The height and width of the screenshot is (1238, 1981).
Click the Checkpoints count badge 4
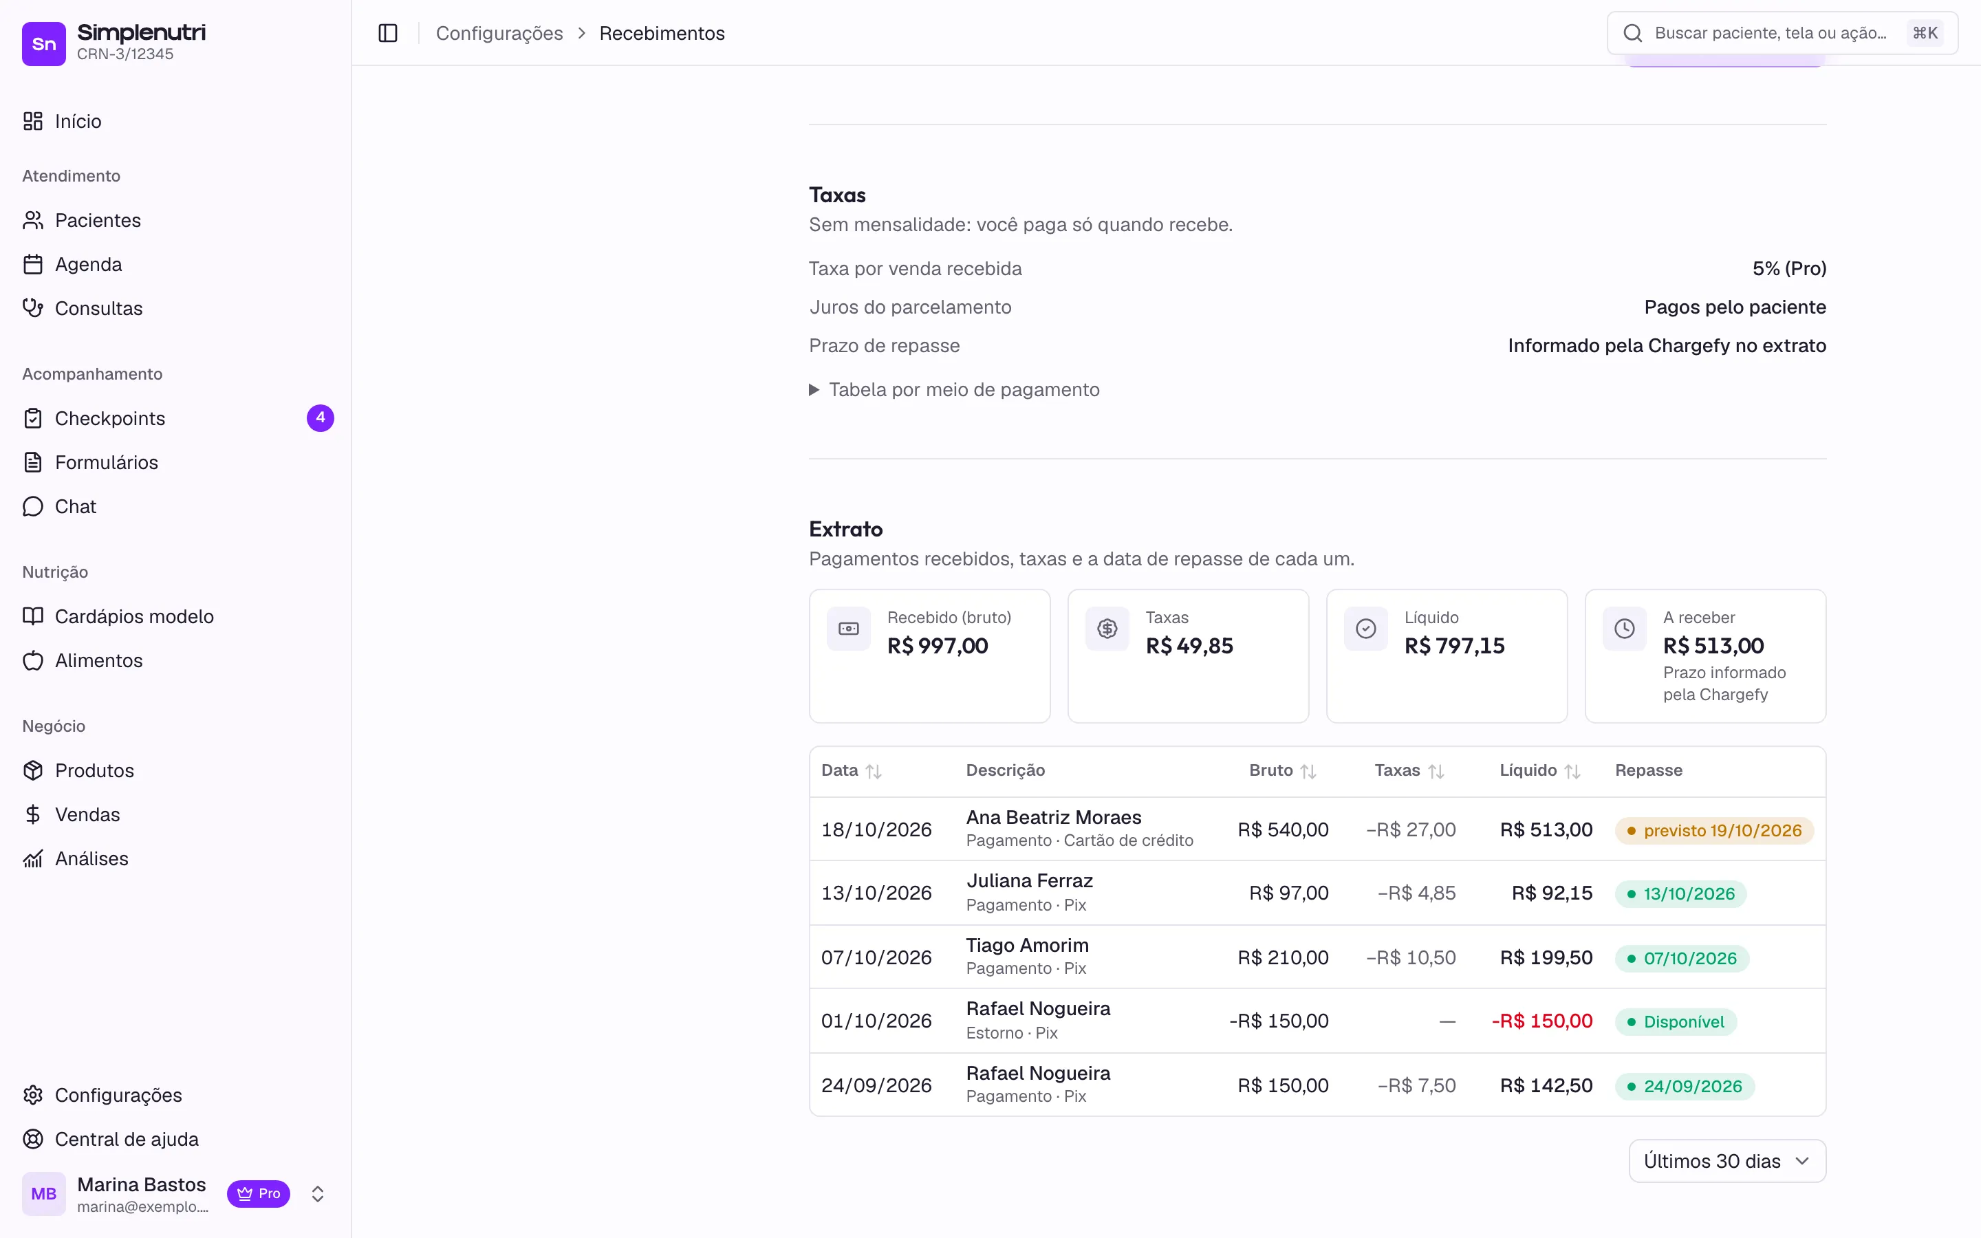(320, 417)
